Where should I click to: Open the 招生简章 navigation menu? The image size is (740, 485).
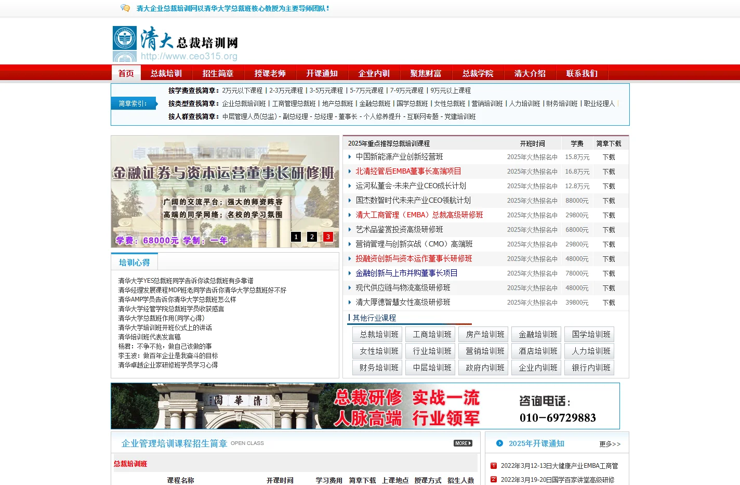[x=218, y=73]
